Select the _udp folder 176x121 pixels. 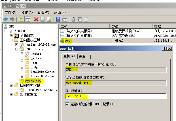click(x=34, y=67)
